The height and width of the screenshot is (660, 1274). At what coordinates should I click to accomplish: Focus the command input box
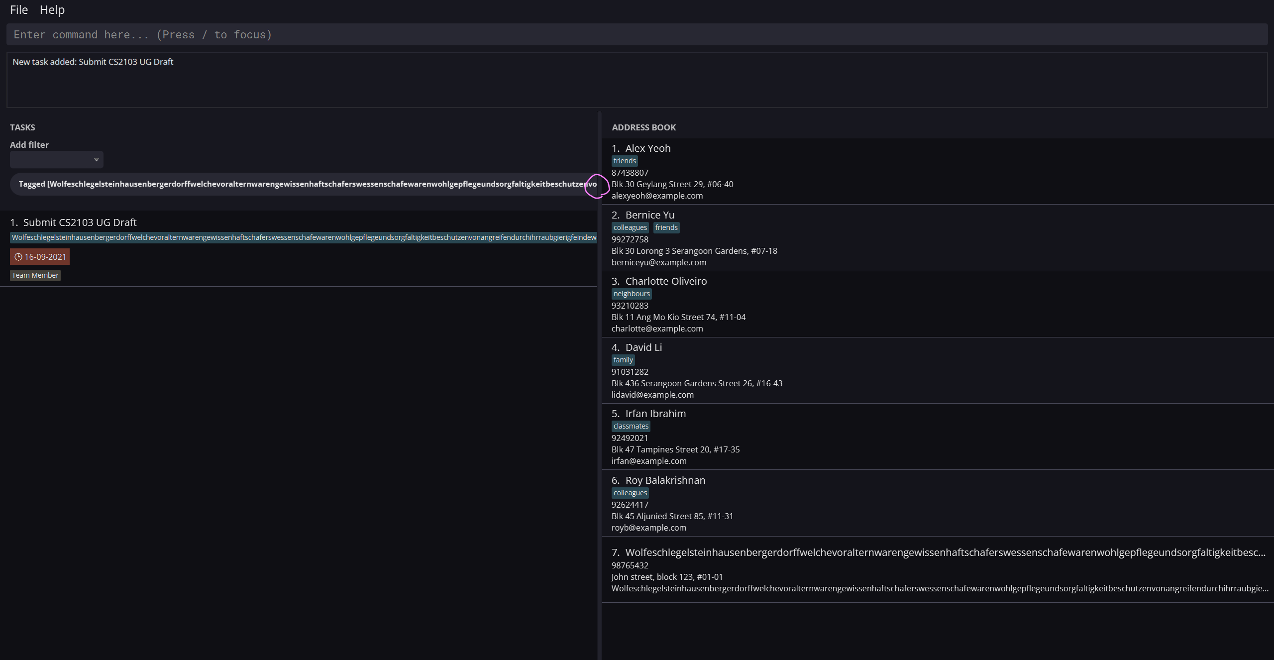coord(637,34)
